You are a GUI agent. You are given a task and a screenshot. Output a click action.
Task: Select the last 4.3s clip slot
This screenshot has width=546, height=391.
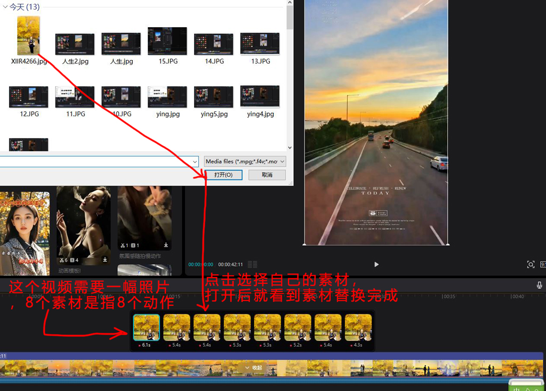pyautogui.click(x=358, y=327)
